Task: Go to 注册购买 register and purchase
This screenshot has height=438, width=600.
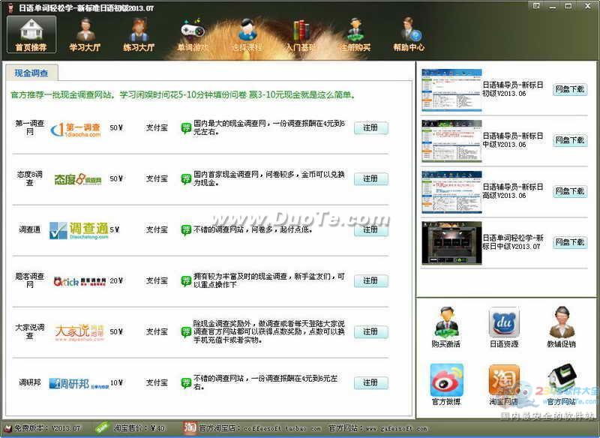Action: coord(355,34)
